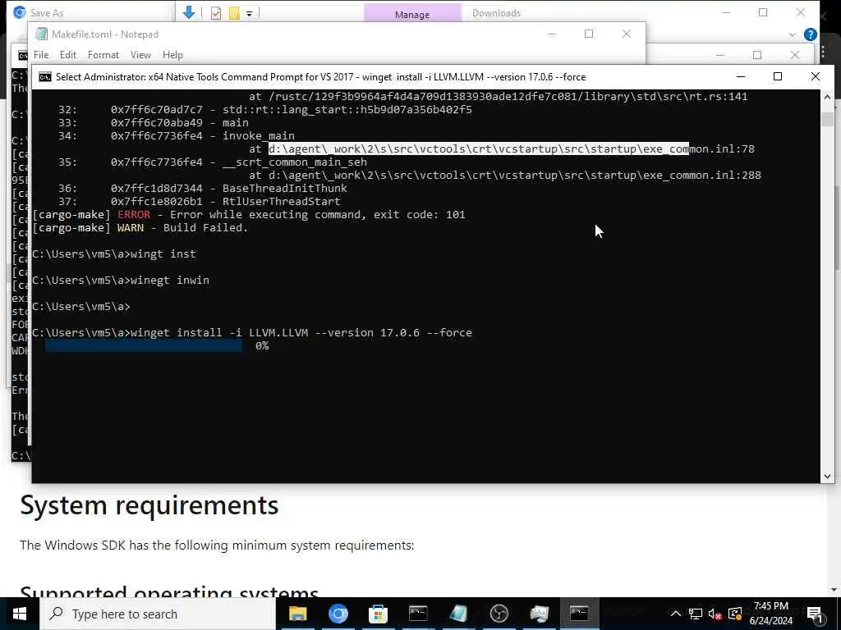Close the Makefile.toml Notepad window
This screenshot has width=841, height=630.
tap(626, 34)
